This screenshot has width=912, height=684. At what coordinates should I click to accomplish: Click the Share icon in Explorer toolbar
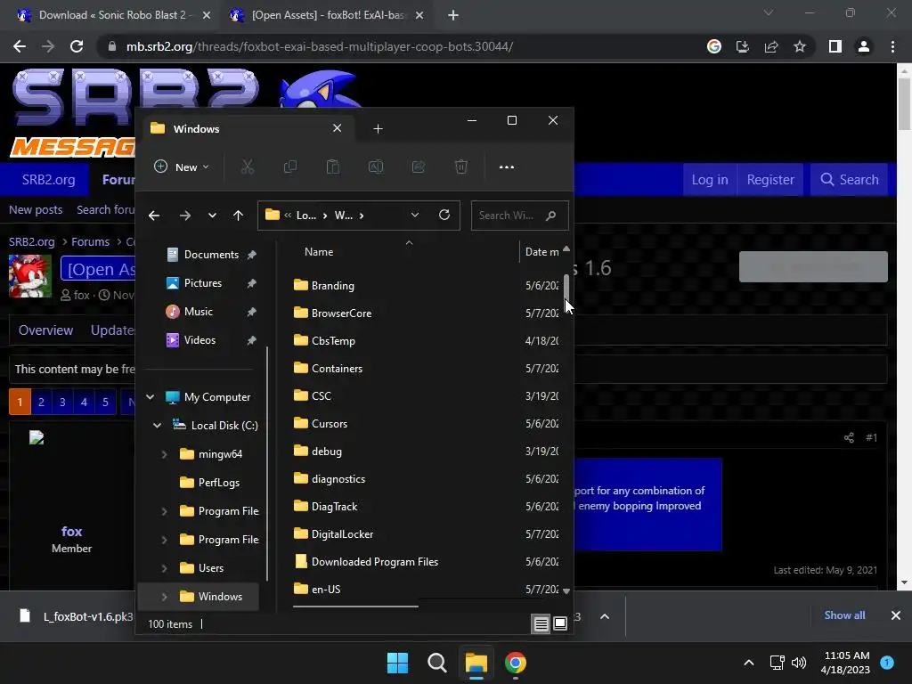tap(419, 167)
